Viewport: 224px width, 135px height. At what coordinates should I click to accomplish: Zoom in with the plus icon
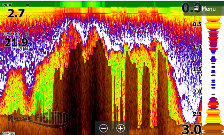(121, 128)
